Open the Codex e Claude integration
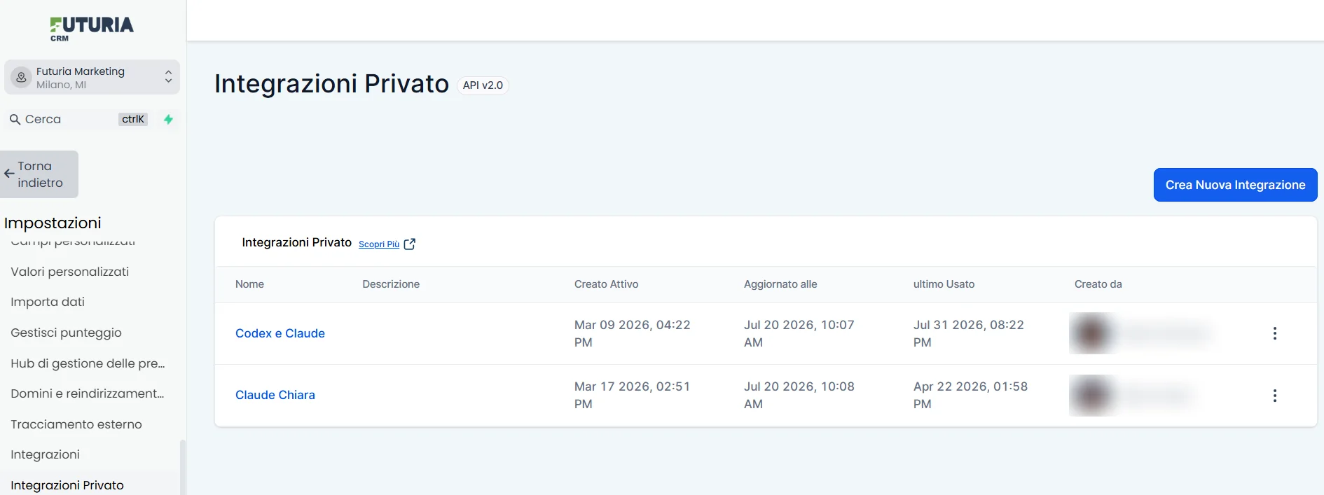This screenshot has width=1324, height=495. tap(280, 333)
